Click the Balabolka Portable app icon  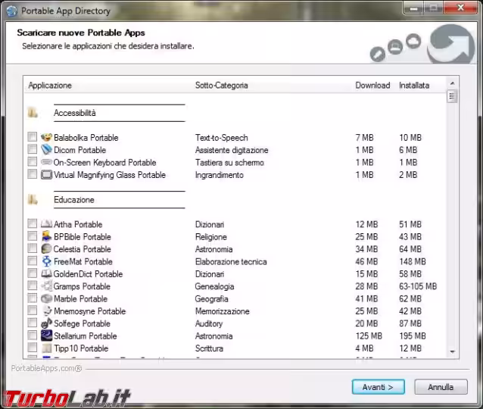[46, 138]
